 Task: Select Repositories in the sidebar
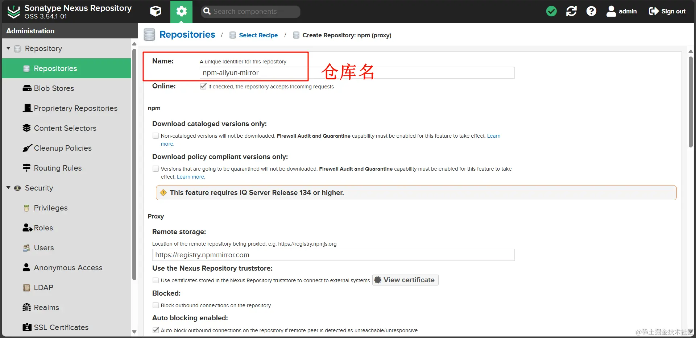coord(66,68)
